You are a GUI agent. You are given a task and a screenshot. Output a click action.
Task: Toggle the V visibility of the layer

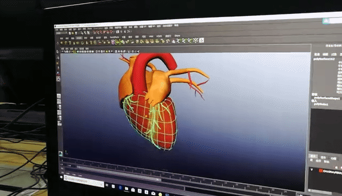pyautogui.click(x=312, y=169)
